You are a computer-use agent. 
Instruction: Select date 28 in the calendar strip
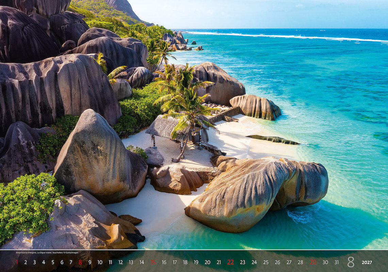coord(300,262)
